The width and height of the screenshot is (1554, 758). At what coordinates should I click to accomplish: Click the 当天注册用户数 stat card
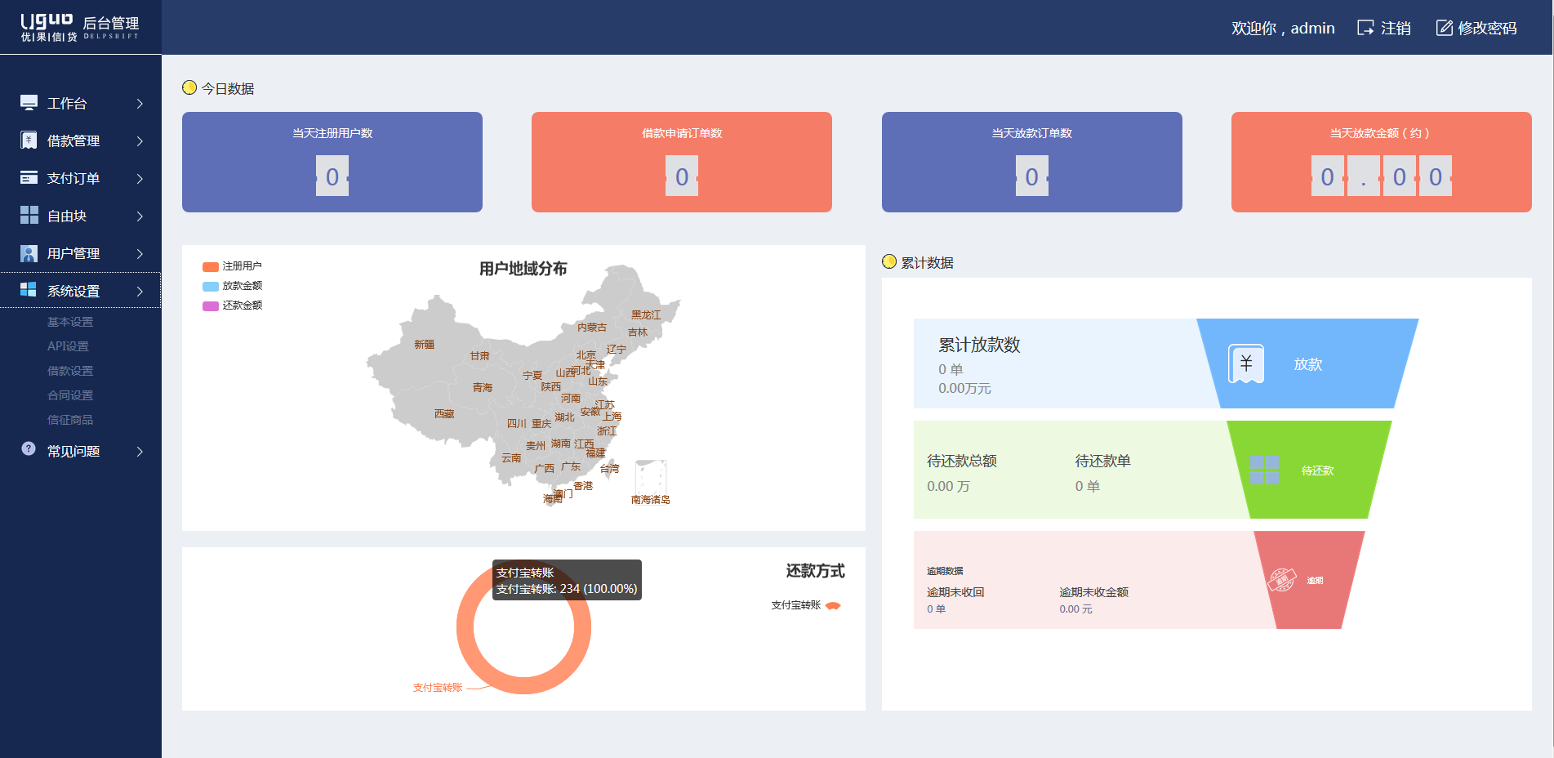click(332, 162)
